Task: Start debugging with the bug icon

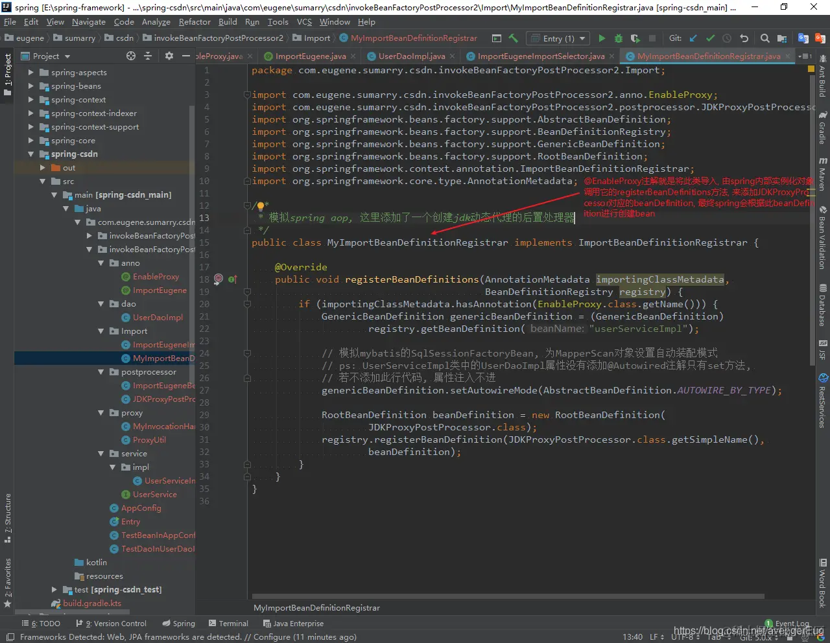Action: [619, 38]
